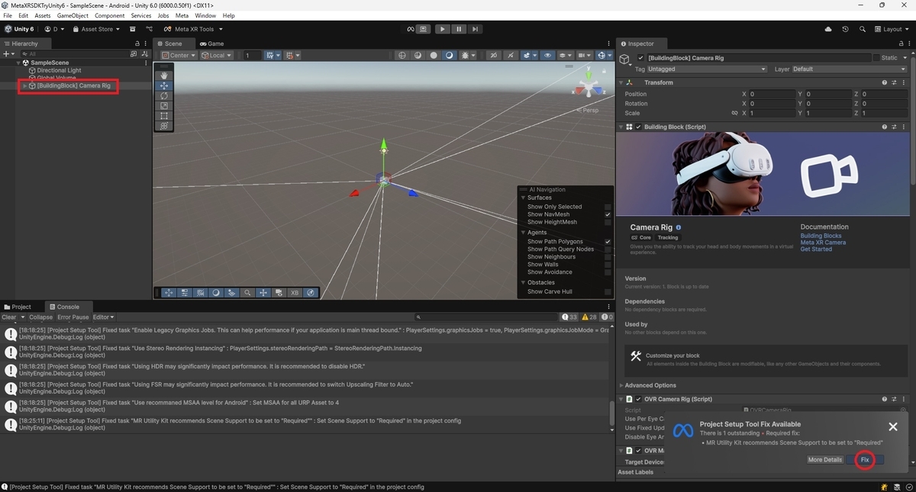Open Unity Cloud from the toolbar
916x492 pixels.
click(x=828, y=29)
